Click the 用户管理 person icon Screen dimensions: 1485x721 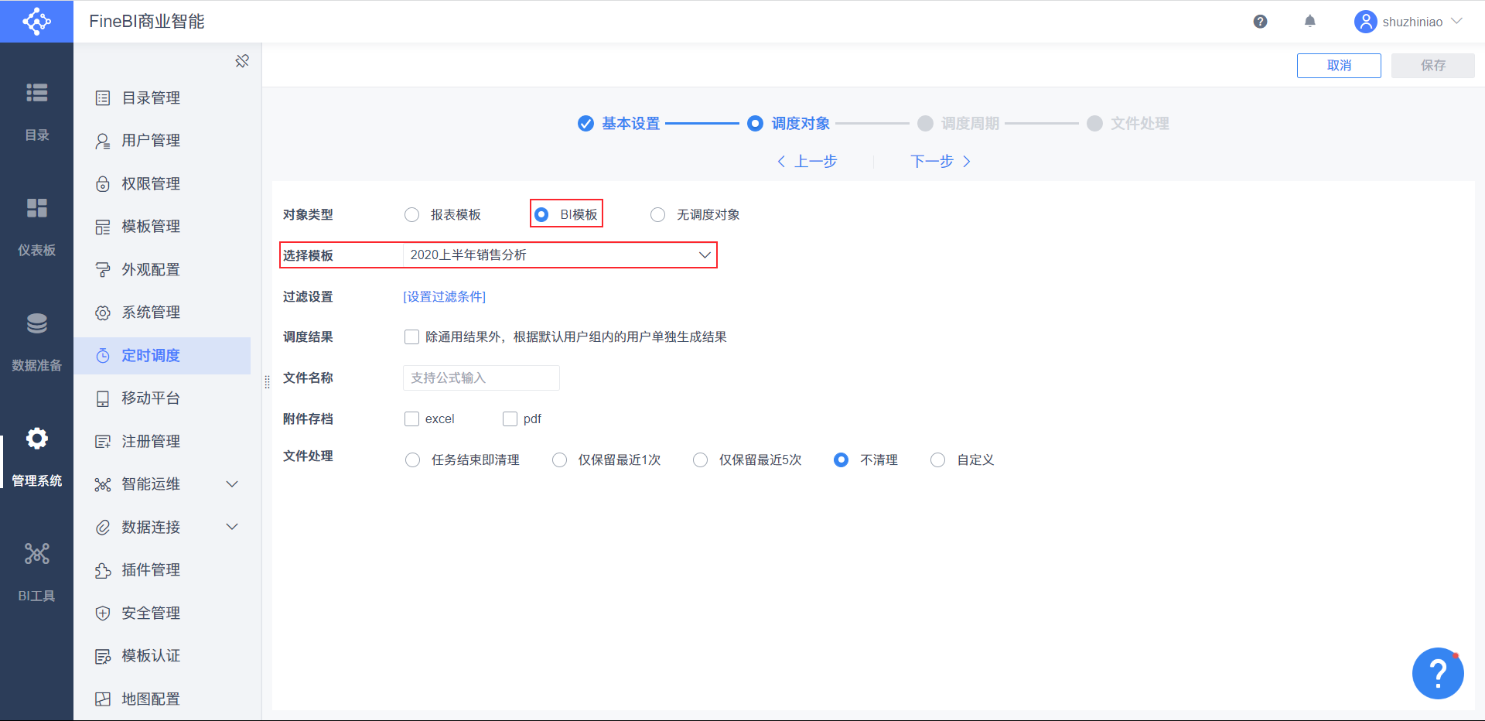click(x=103, y=141)
